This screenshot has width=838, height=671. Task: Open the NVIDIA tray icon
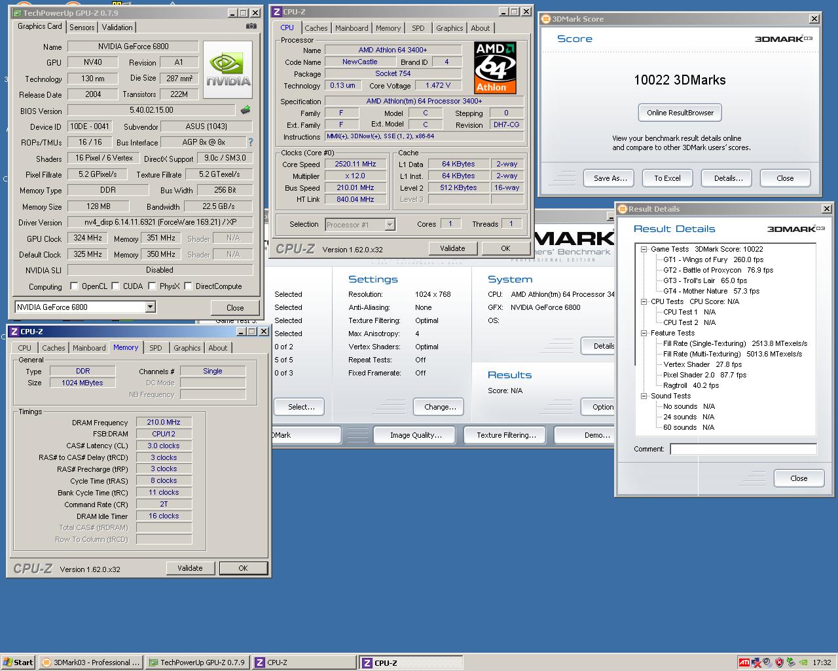[x=803, y=662]
